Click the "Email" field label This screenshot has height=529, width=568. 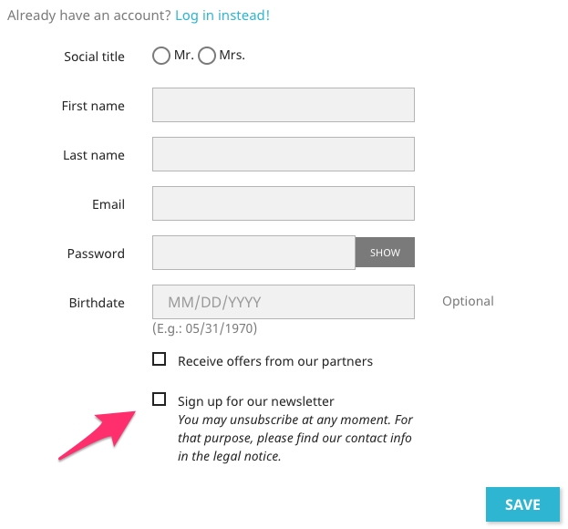(x=108, y=204)
